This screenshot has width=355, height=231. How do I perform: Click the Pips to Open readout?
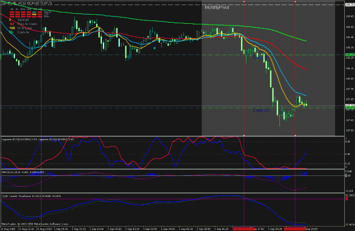pyautogui.click(x=27, y=24)
